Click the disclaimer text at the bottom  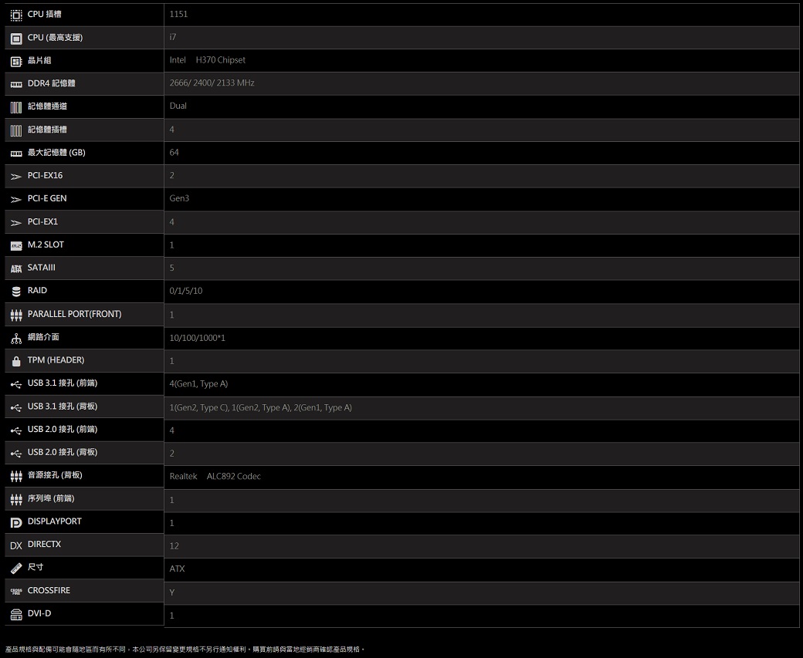185,650
